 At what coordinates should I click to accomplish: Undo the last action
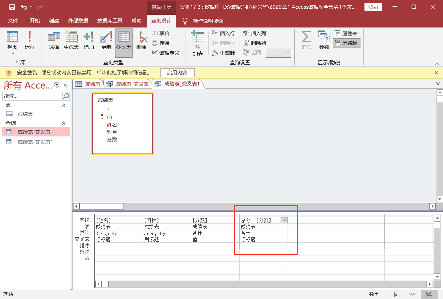(24, 7)
